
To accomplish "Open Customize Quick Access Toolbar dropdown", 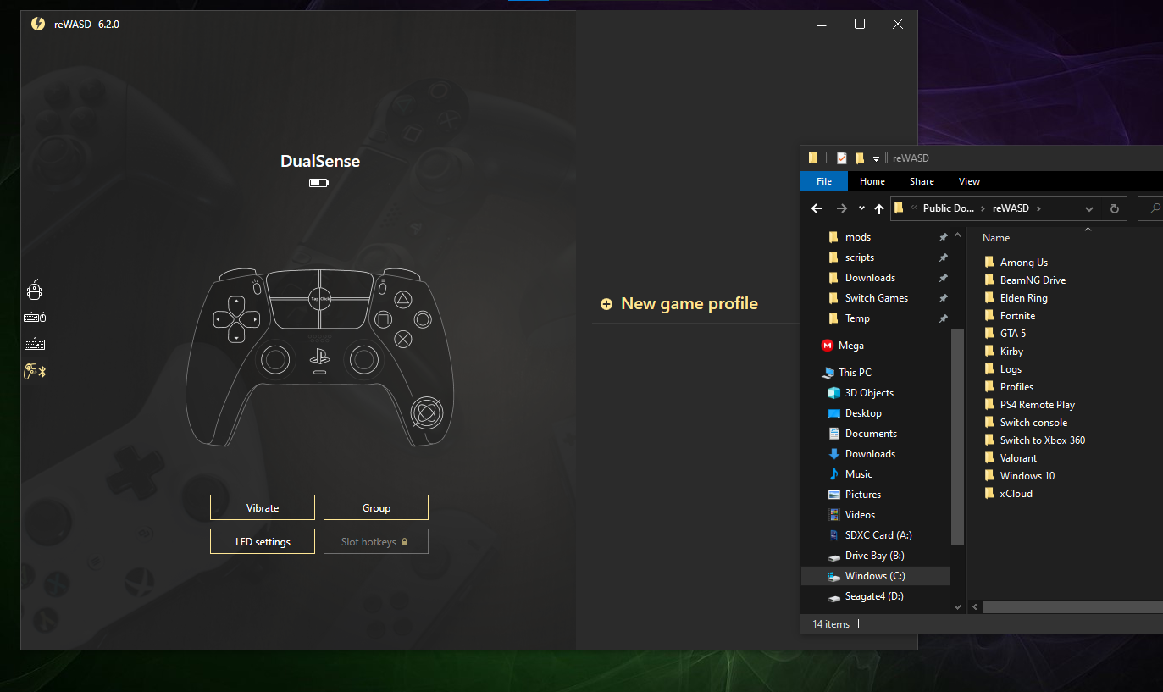I will pyautogui.click(x=876, y=158).
